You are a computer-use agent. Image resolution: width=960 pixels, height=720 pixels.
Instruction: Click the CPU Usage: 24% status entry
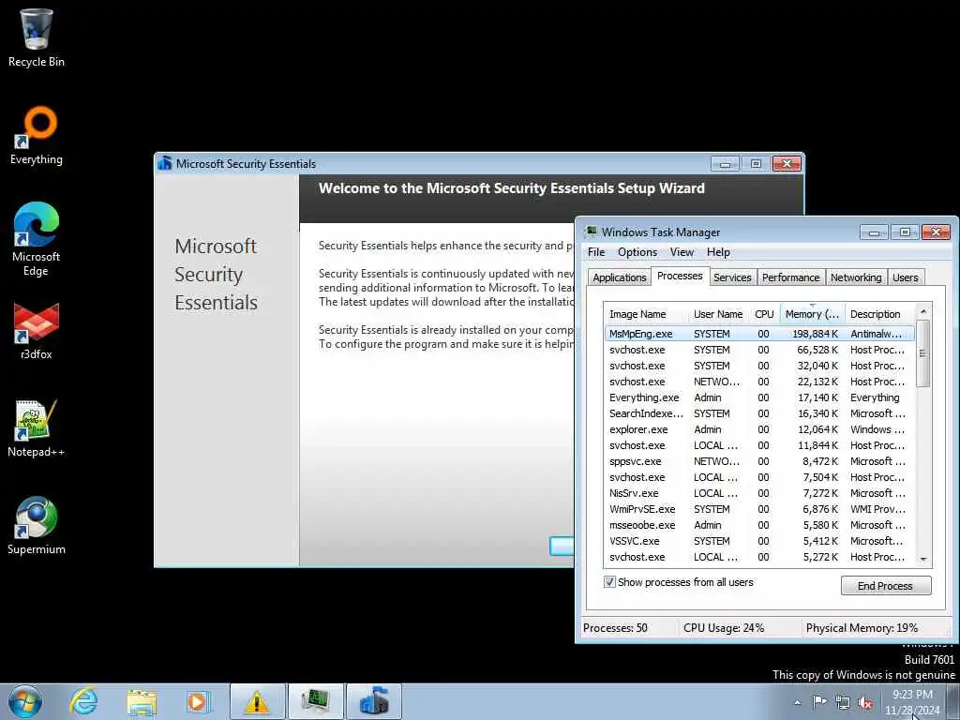click(724, 627)
